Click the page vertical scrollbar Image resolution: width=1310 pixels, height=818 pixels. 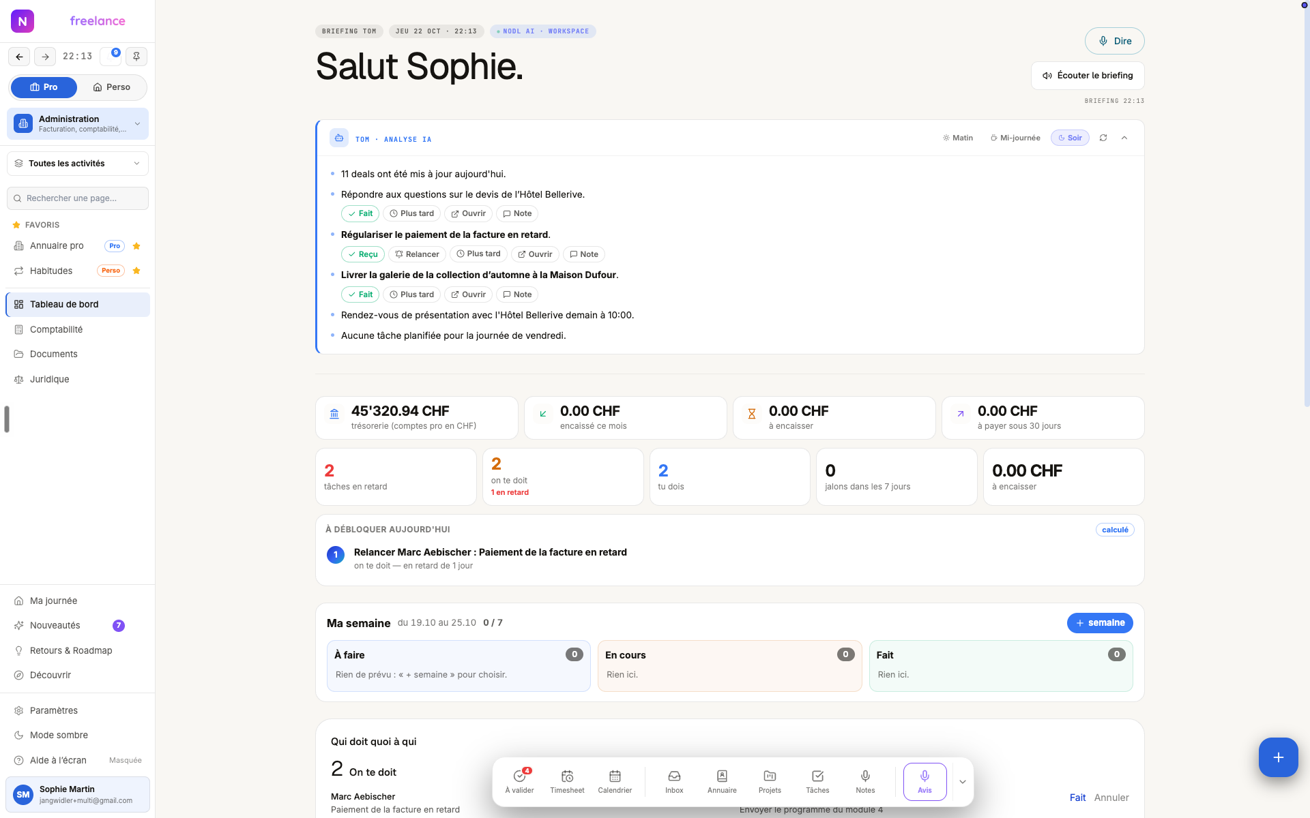point(1306,204)
